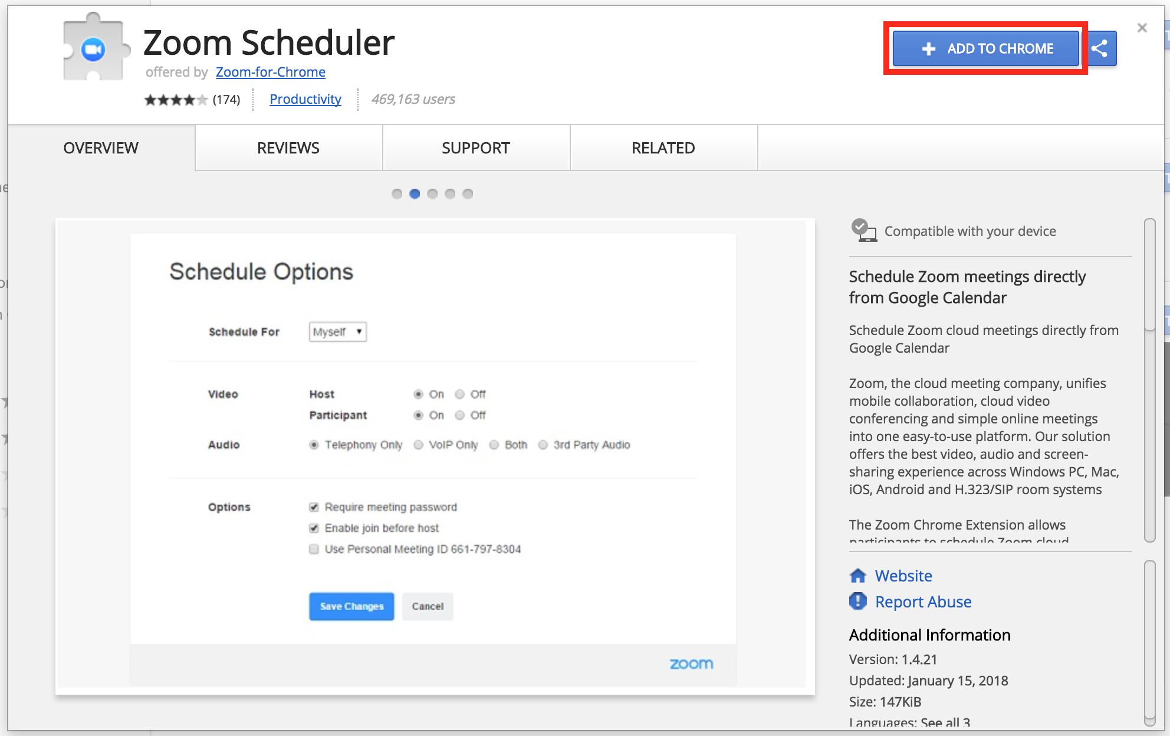Select Participant video On radio button
The image size is (1170, 736).
click(x=418, y=415)
